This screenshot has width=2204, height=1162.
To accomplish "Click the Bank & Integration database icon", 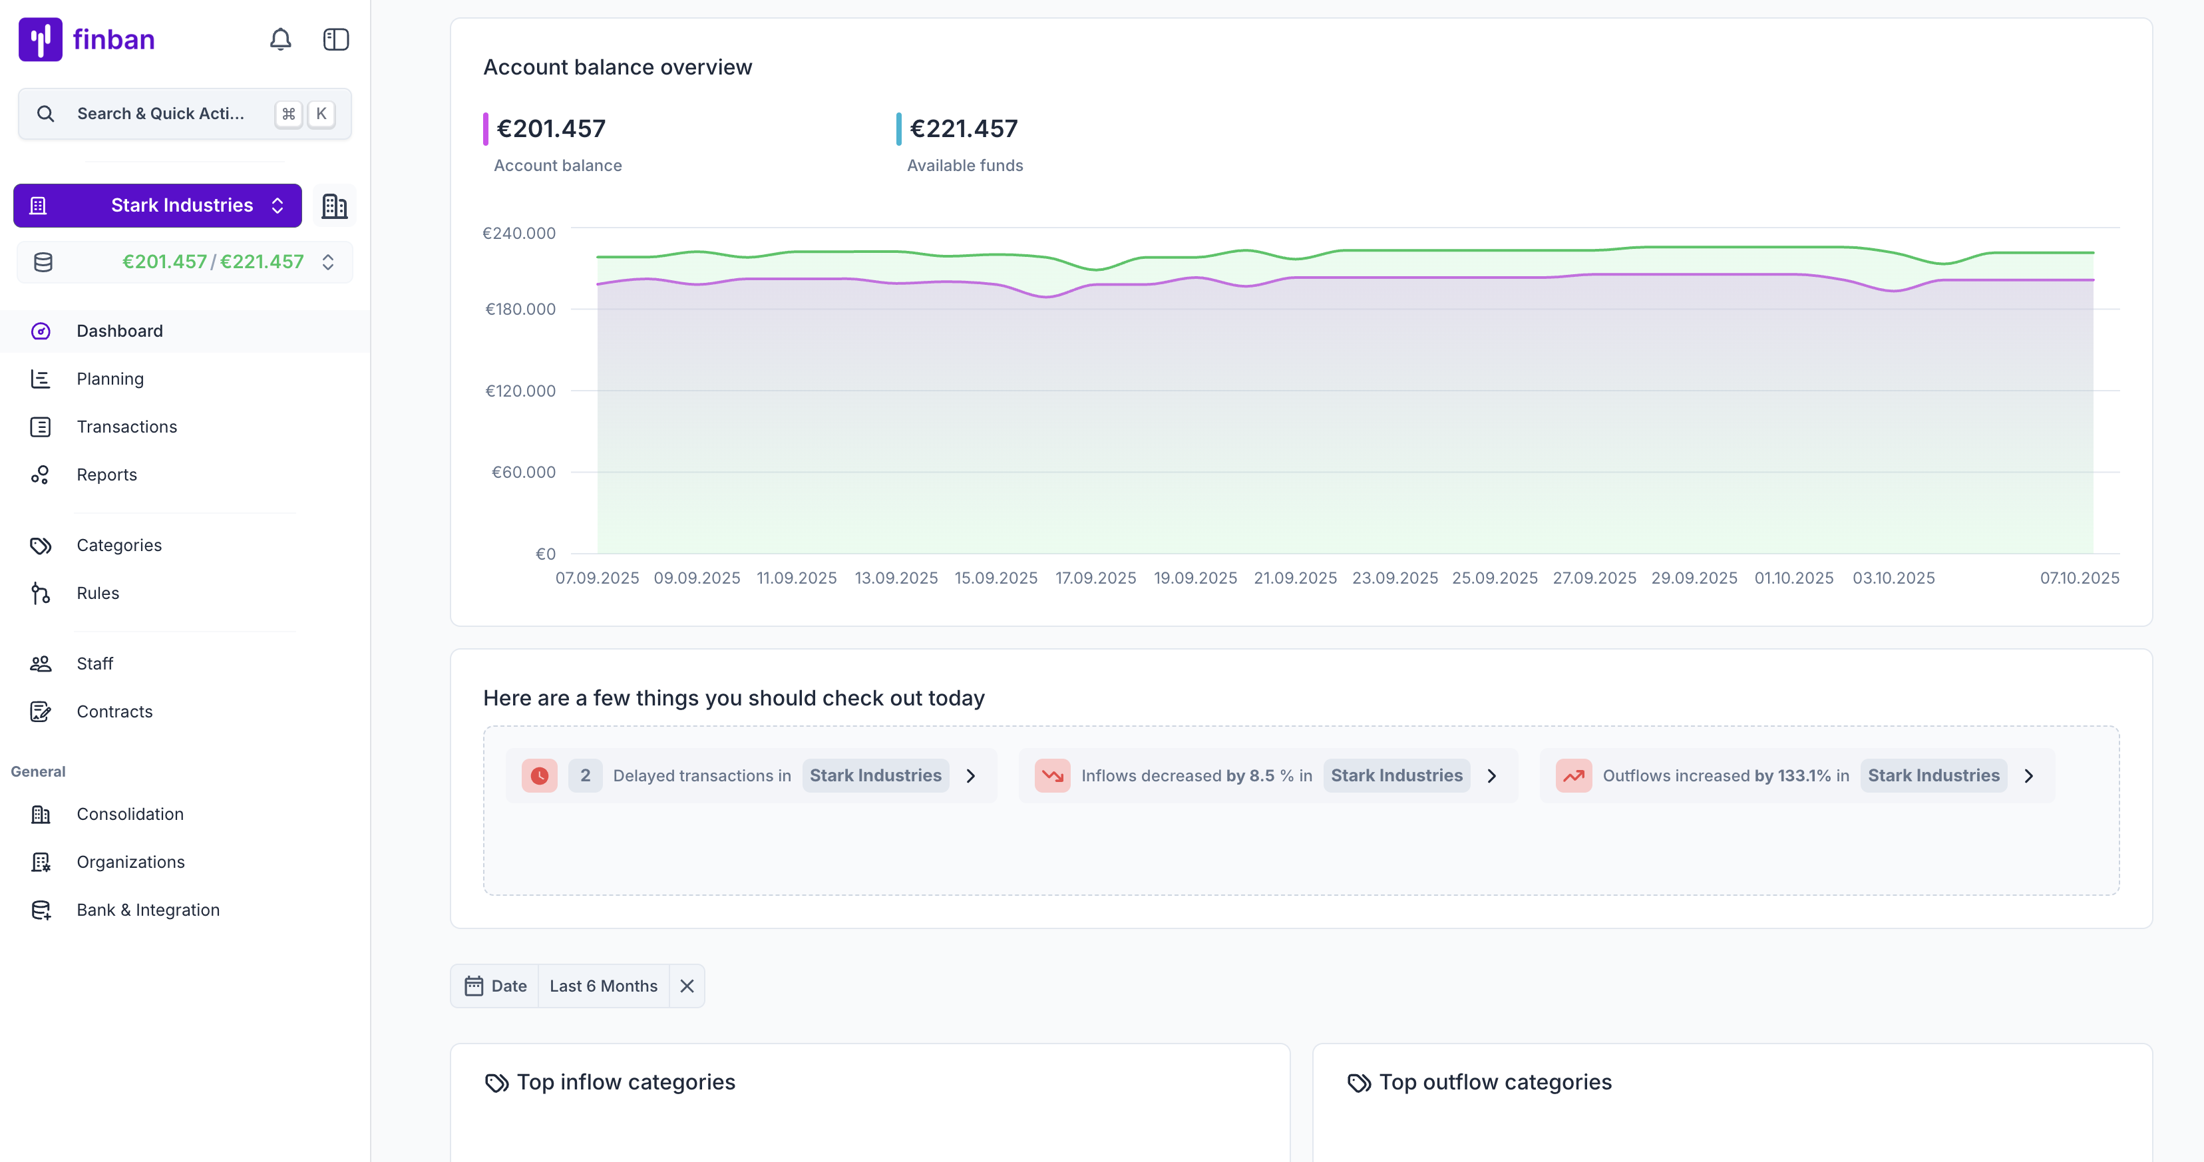I will point(40,910).
